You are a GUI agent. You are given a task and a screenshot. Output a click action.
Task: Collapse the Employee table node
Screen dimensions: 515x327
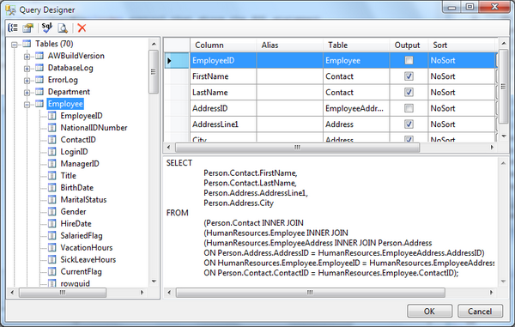pyautogui.click(x=27, y=105)
